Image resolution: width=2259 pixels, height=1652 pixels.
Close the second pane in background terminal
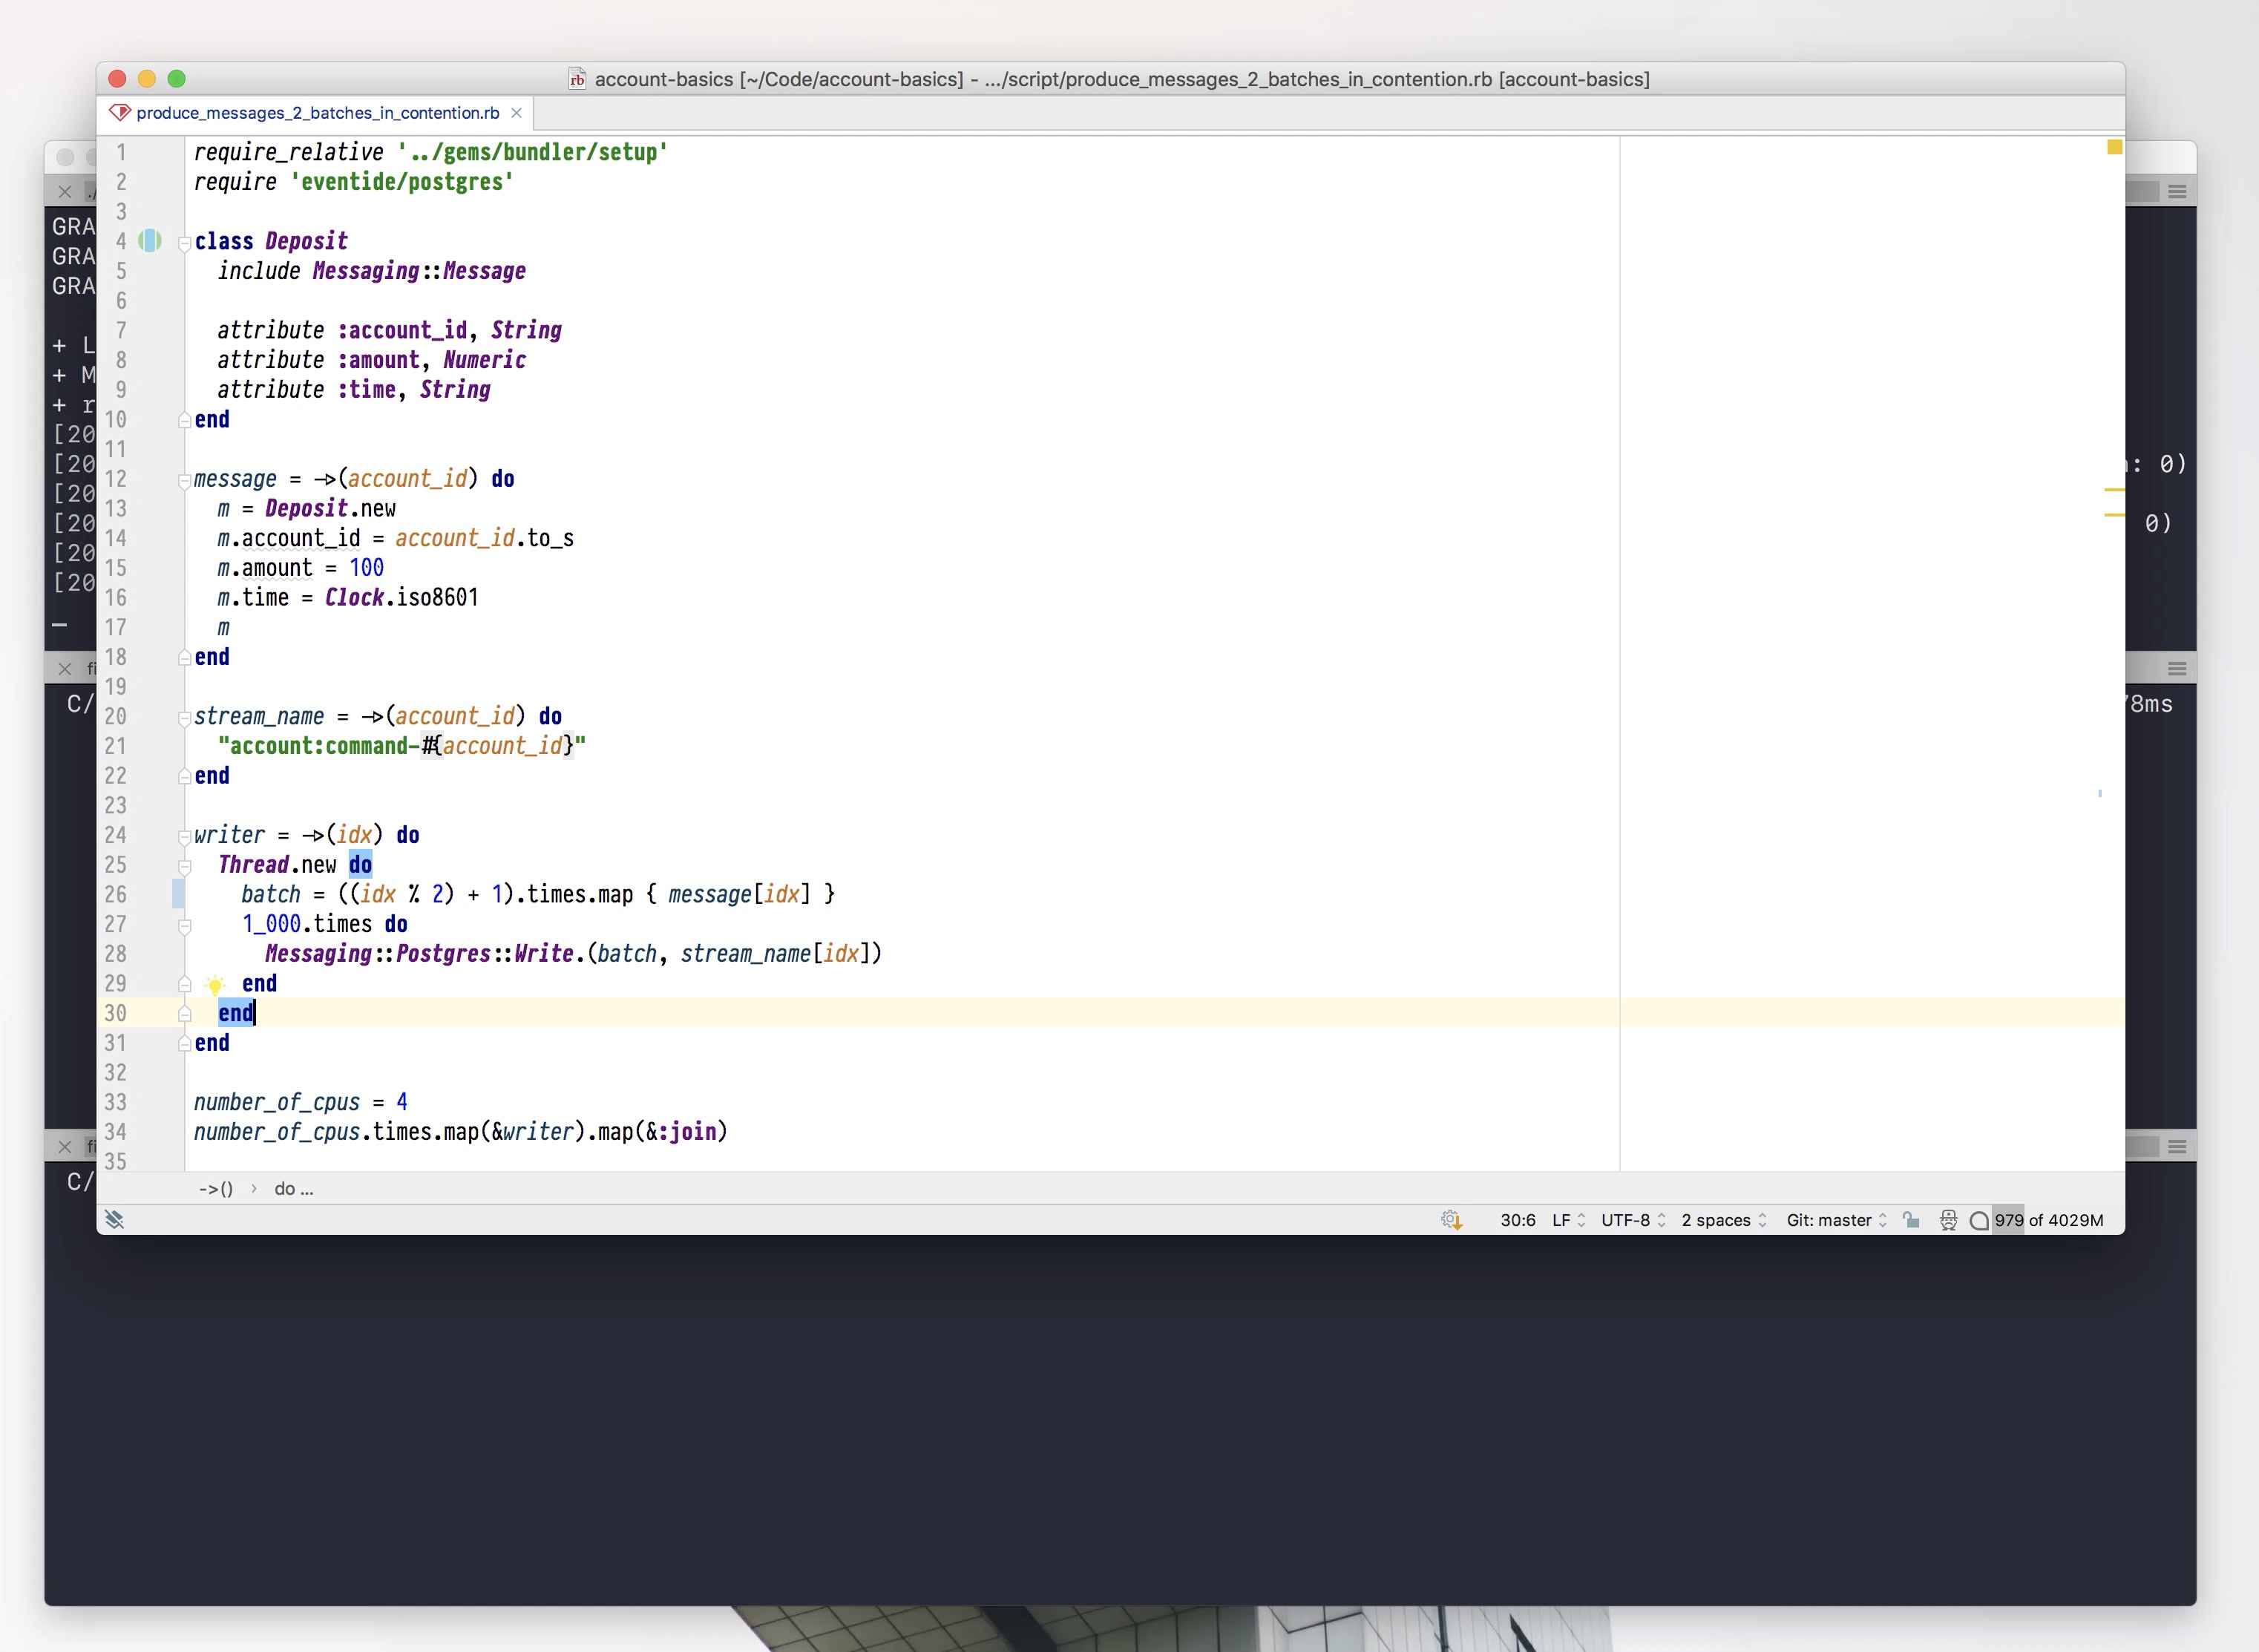(65, 669)
